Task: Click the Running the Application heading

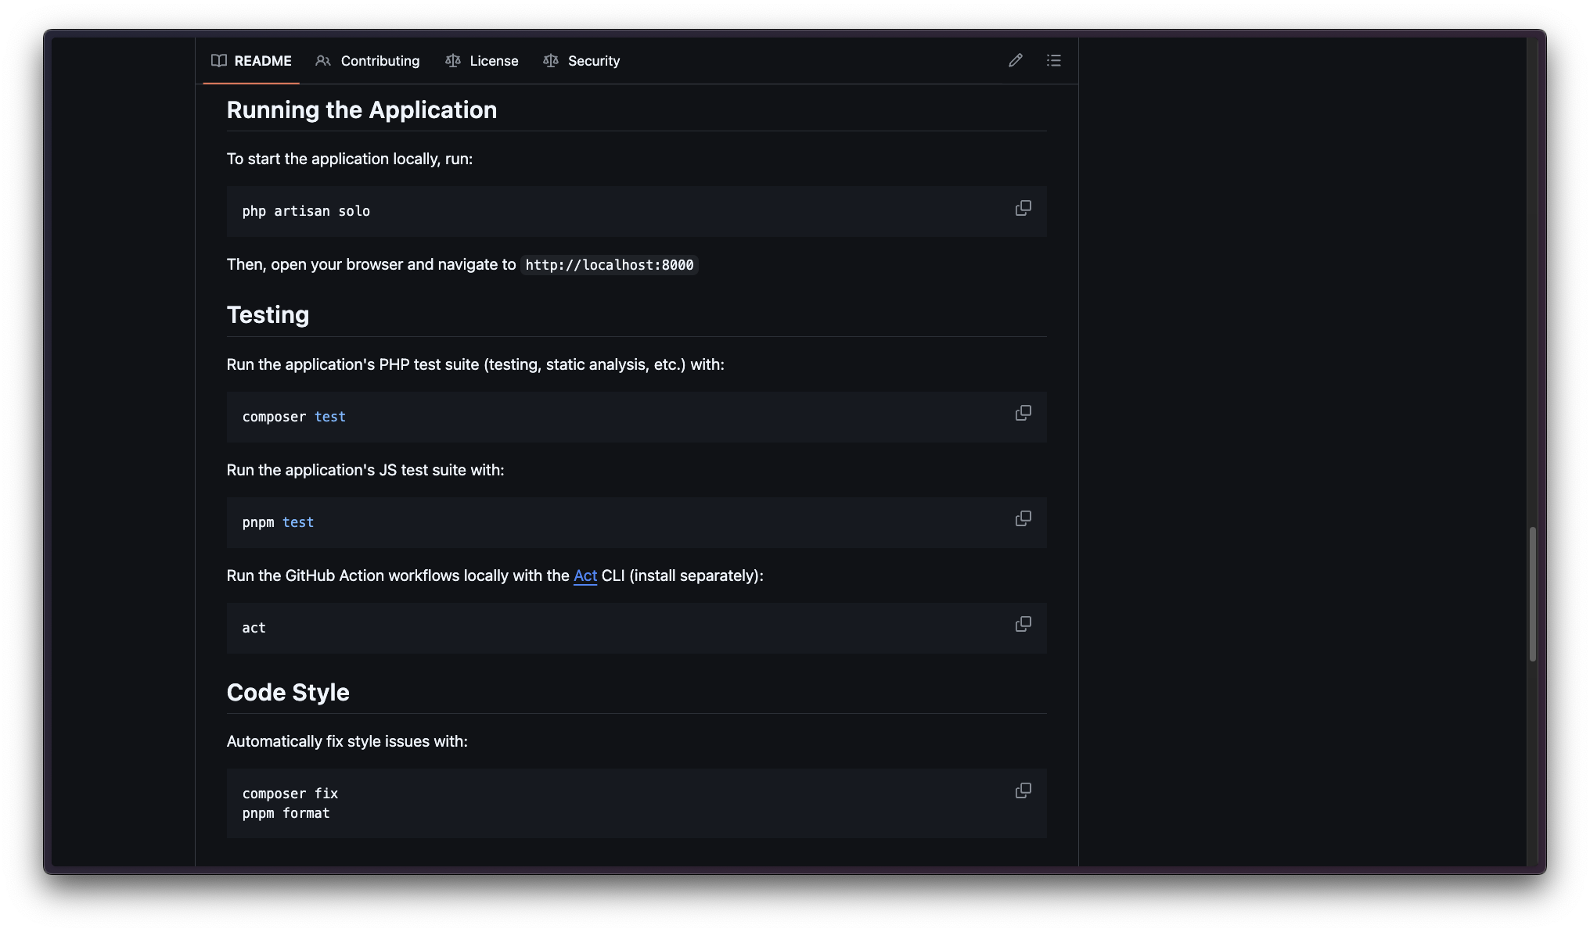Action: [362, 110]
